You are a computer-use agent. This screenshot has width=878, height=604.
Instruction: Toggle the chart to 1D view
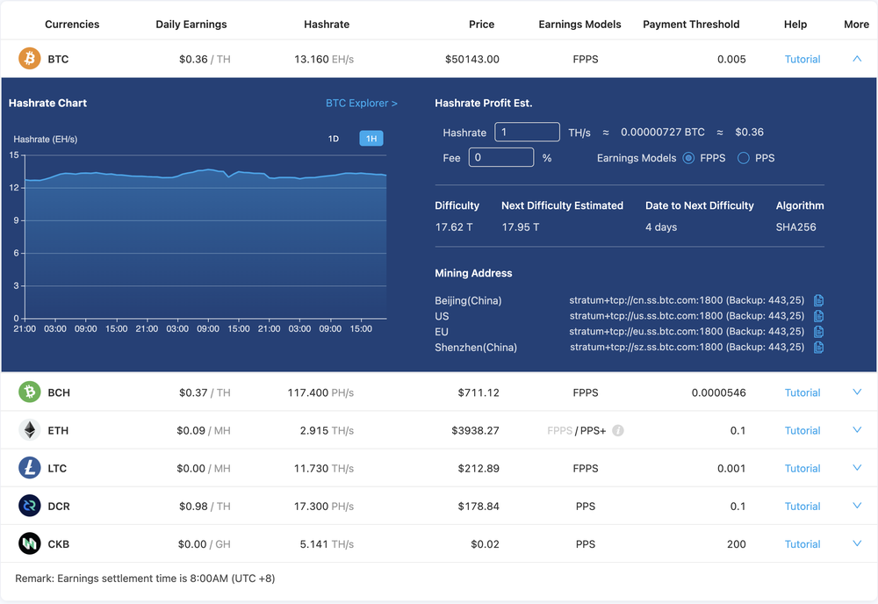[334, 138]
